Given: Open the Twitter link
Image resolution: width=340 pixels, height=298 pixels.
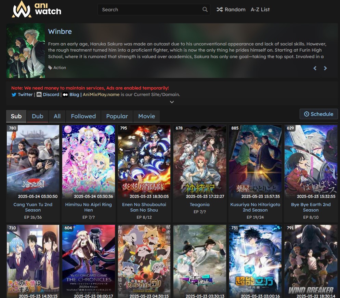Looking at the screenshot, I should click(25, 95).
